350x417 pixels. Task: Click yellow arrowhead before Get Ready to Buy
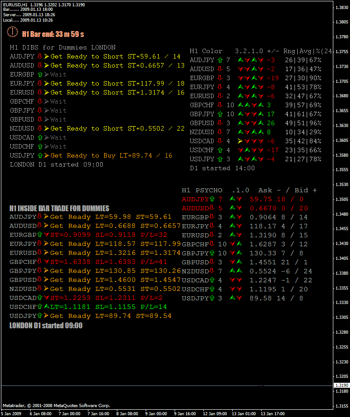pyautogui.click(x=46, y=155)
